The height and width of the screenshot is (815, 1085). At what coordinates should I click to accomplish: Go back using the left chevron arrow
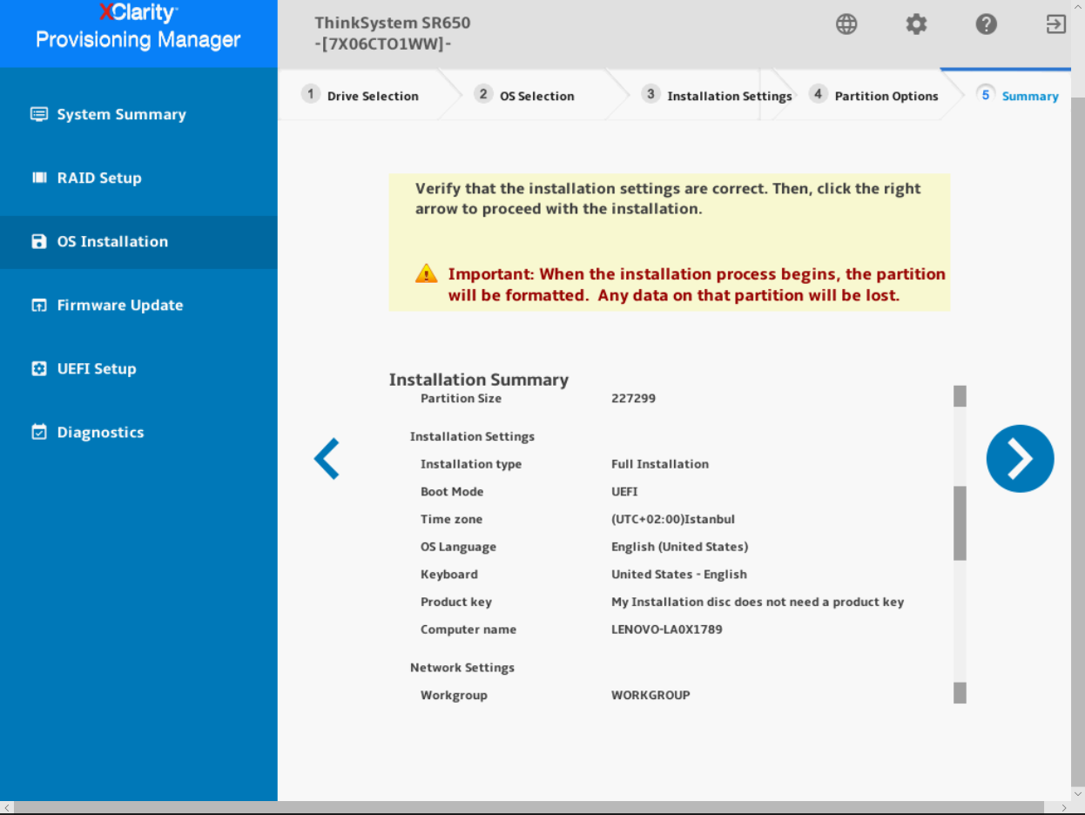click(x=327, y=458)
